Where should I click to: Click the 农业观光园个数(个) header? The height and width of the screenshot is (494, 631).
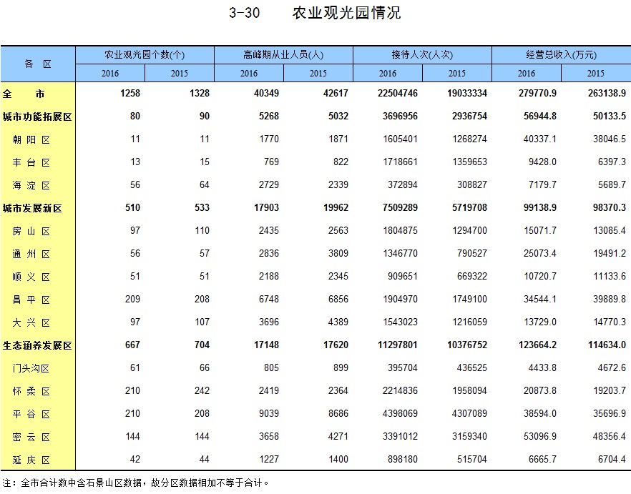pyautogui.click(x=145, y=55)
